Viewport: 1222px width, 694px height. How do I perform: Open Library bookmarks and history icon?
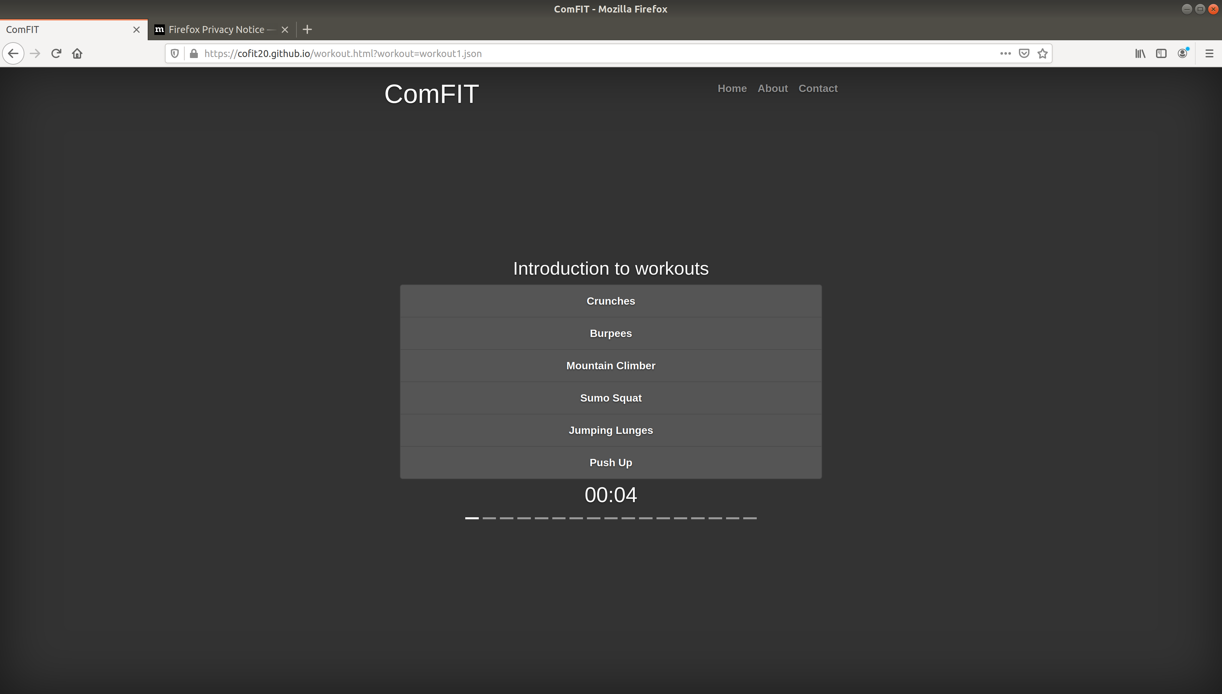pyautogui.click(x=1140, y=53)
